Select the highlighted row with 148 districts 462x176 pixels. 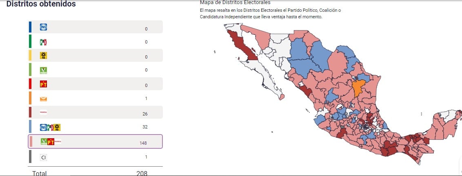[x=96, y=141]
